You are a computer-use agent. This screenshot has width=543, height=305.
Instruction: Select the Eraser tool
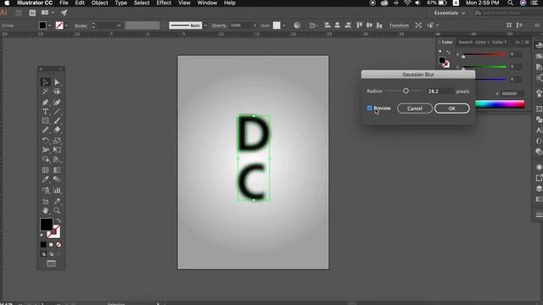(57, 130)
